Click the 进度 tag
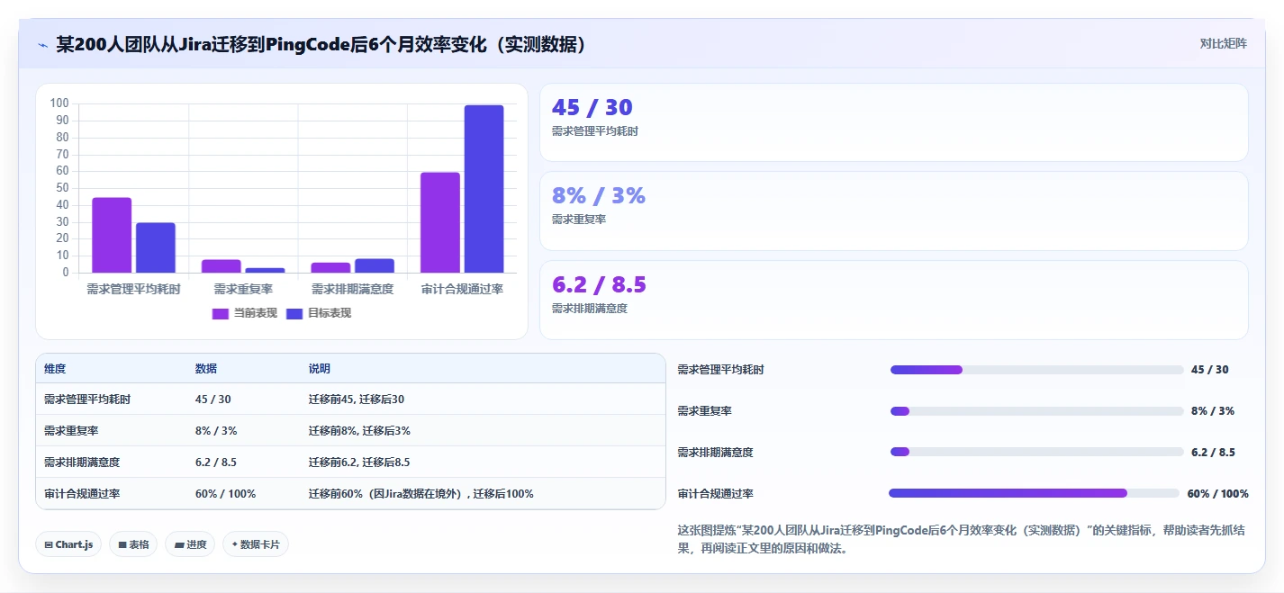Viewport: 1284px width, 593px height. (190, 544)
